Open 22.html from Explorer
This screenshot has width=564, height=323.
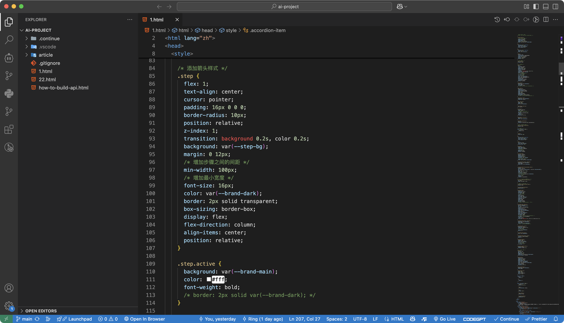[x=47, y=79]
